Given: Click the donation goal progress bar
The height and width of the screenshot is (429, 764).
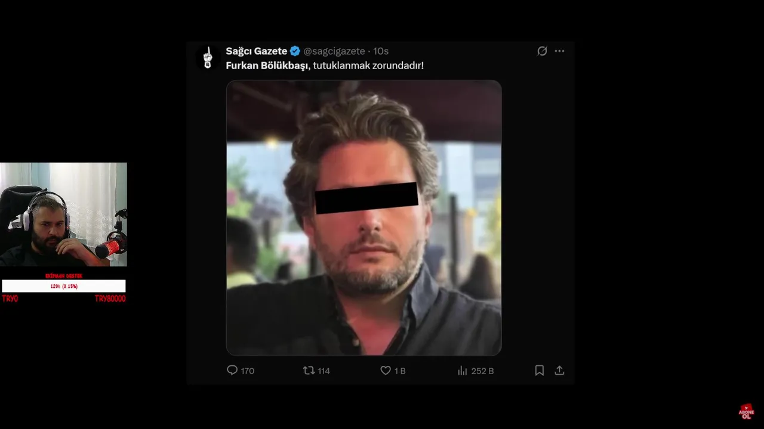Looking at the screenshot, I should 64,286.
